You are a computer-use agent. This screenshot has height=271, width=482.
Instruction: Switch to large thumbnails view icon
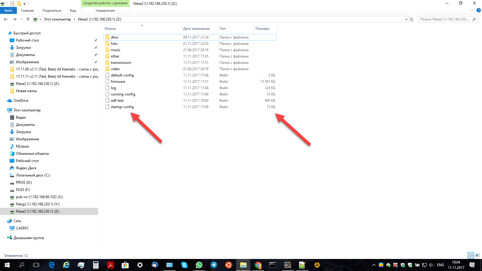(x=477, y=255)
